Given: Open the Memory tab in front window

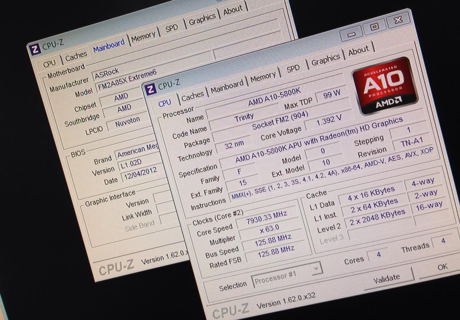Looking at the screenshot, I should point(263,77).
